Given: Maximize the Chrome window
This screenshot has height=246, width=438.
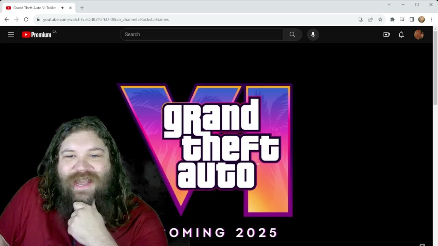Looking at the screenshot, I should point(417,4).
